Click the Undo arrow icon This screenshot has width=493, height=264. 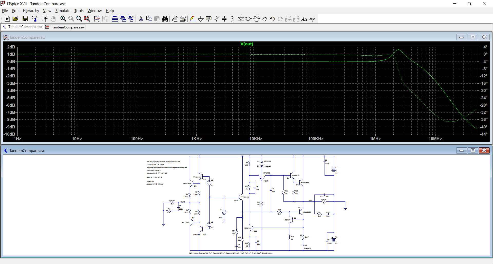tap(272, 19)
